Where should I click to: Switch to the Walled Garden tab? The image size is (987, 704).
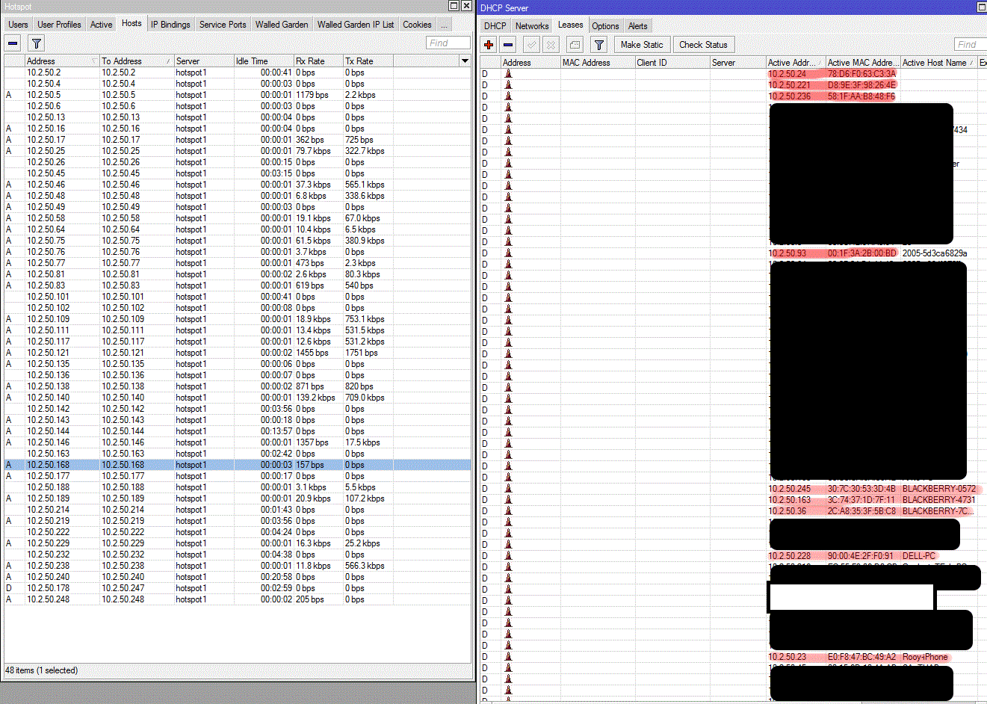pyautogui.click(x=282, y=25)
